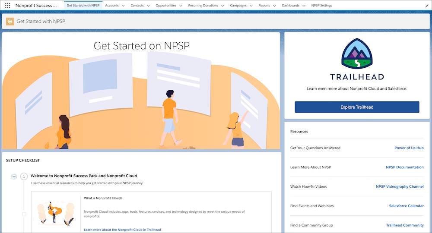Click the Get Started with NPSP page icon
432x233 pixels.
pos(10,21)
